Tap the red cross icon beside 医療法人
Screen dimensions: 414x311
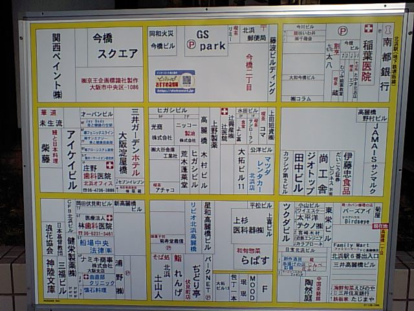click(109, 218)
